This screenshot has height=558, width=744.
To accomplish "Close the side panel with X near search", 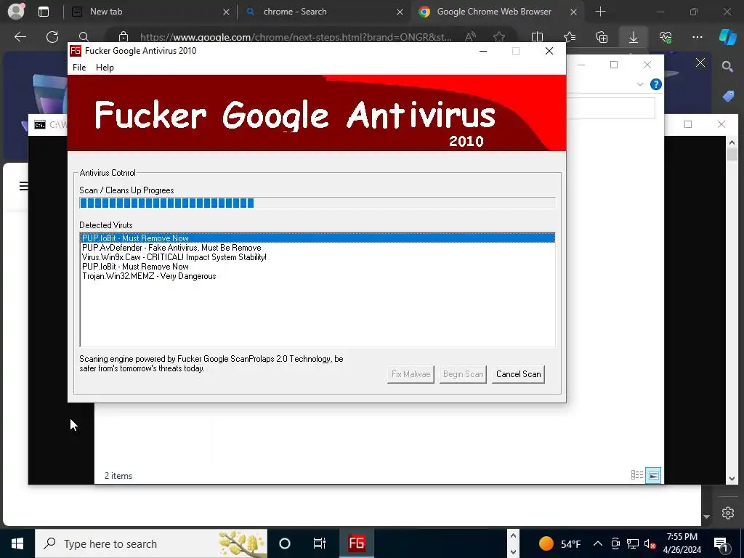I will click(x=700, y=62).
